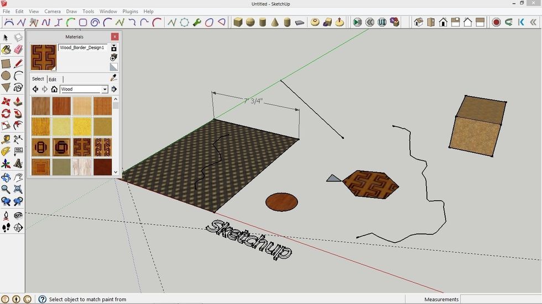
Task: Pick the Circle drawing tool
Action: coord(6,76)
